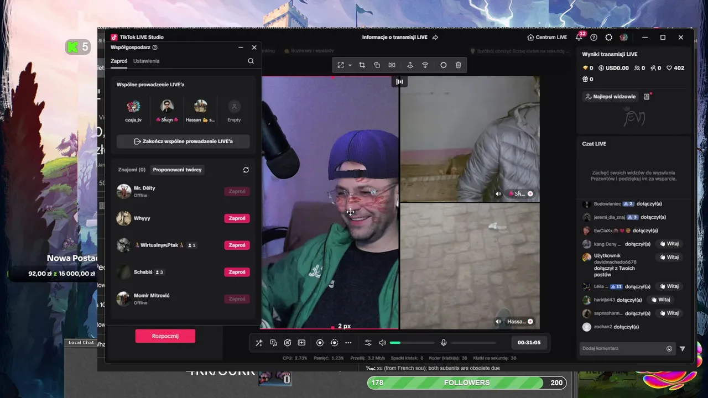Click the duplicate source icon
Viewport: 708px width, 398px height.
point(377,65)
